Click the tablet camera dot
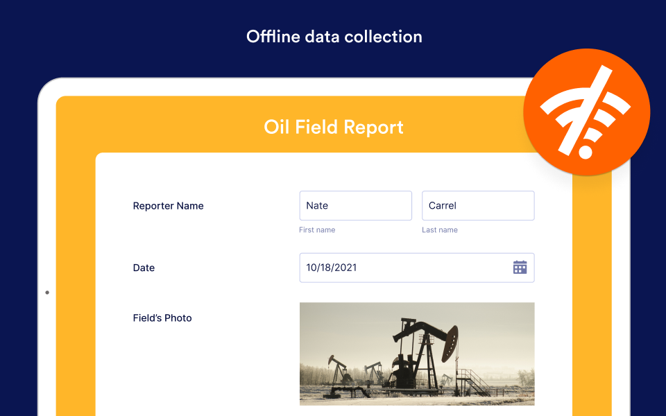Screen dimensions: 666x416 coord(47,293)
